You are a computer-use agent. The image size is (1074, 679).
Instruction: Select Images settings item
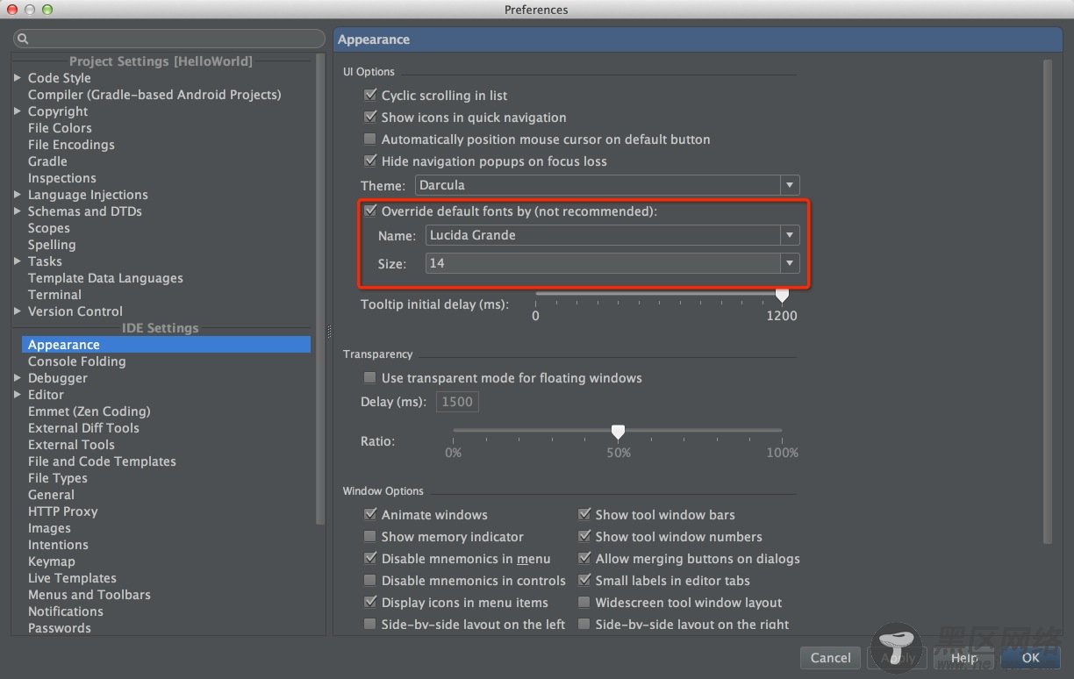click(49, 528)
